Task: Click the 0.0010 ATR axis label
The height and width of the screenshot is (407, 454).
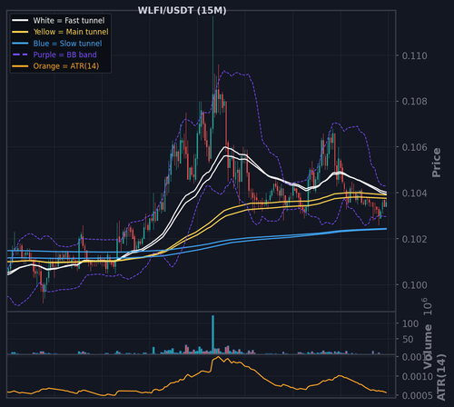Action: tap(418, 376)
